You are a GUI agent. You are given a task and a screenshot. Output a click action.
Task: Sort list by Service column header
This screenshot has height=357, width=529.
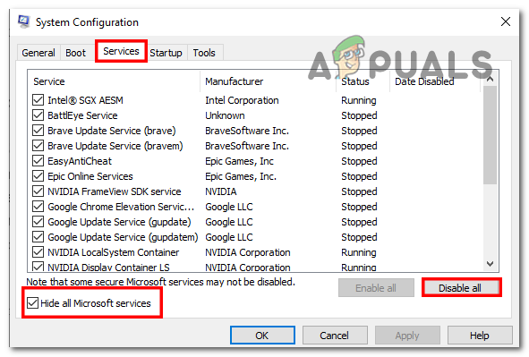[x=114, y=81]
